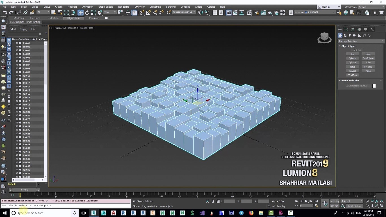Open the white object color swatch
This screenshot has width=386, height=217.
[x=374, y=86]
